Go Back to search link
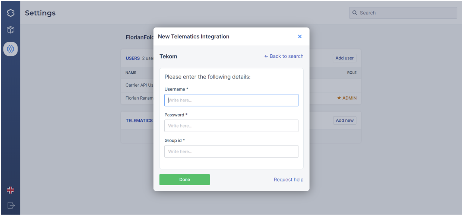This screenshot has width=465, height=218. coord(284,56)
